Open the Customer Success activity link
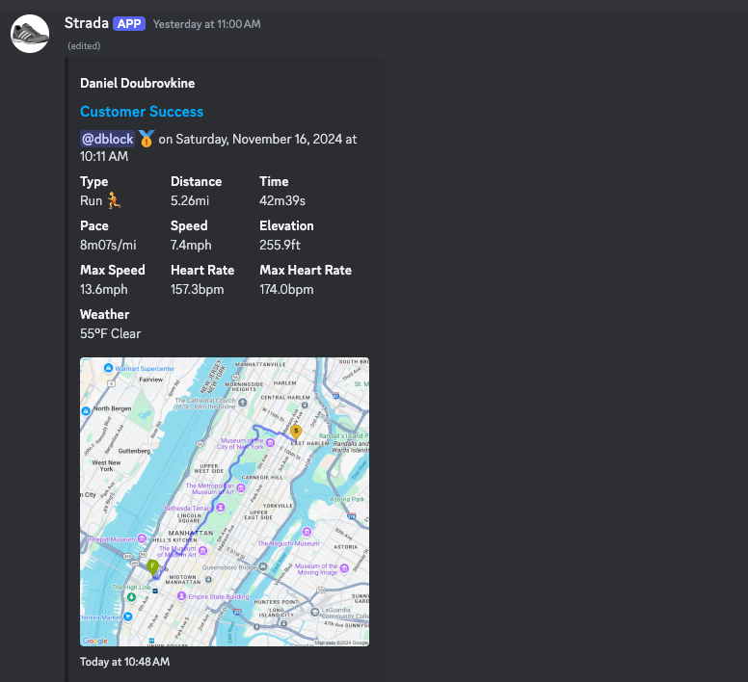748x682 pixels. pos(142,111)
